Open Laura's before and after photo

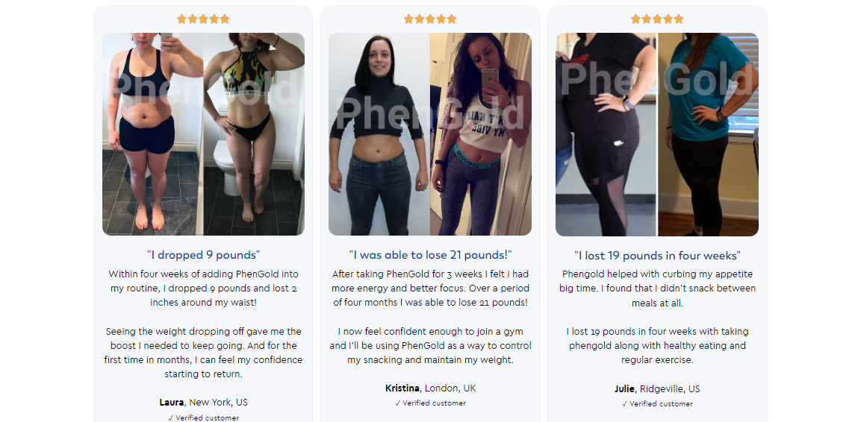point(203,134)
